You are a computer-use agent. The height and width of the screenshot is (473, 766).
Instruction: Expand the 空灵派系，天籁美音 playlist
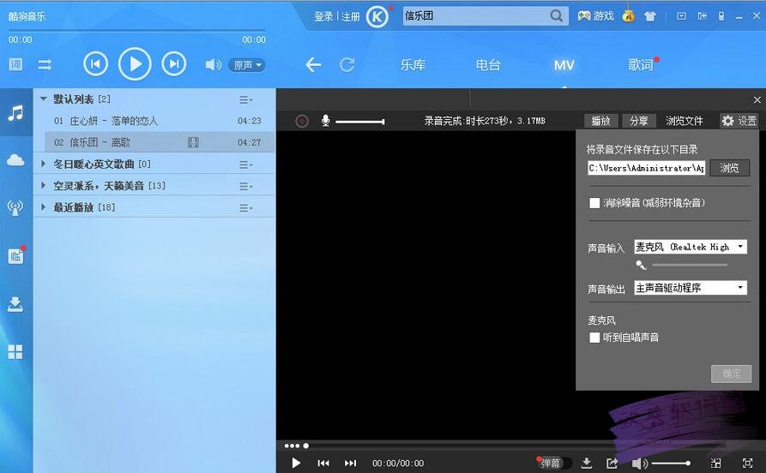[x=44, y=185]
